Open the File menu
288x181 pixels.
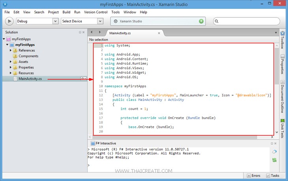tap(7, 12)
